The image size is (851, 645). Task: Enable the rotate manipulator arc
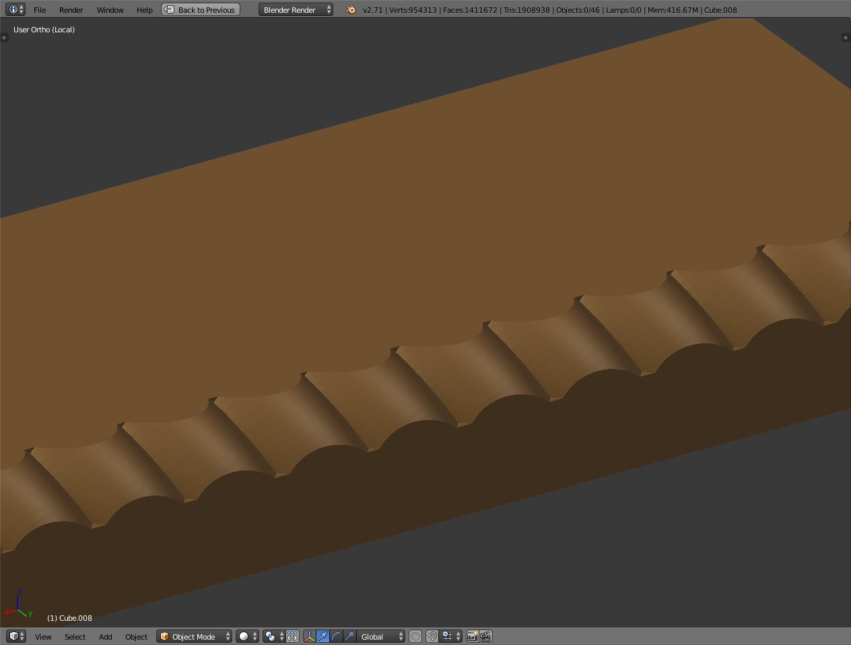(336, 636)
